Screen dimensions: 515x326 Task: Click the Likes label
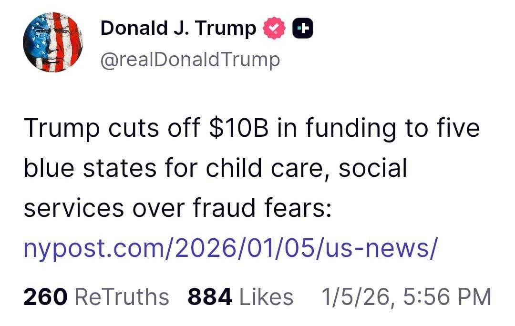(266, 296)
